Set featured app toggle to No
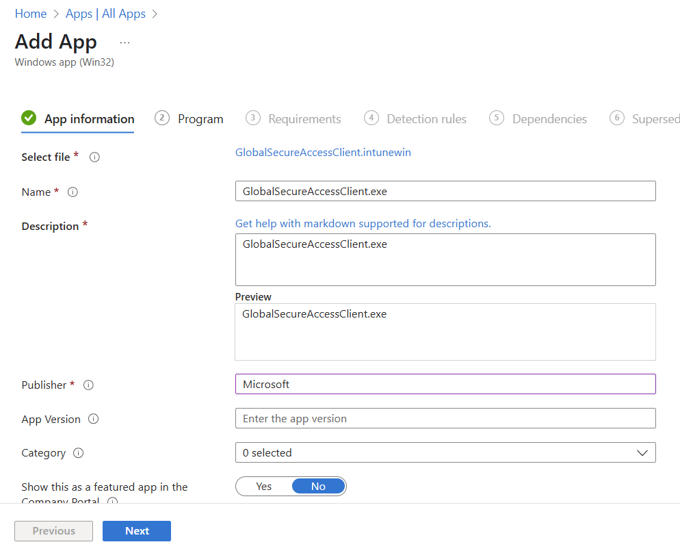This screenshot has height=553, width=680. tap(318, 486)
